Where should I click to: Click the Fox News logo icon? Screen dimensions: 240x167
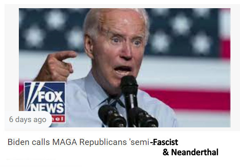pos(45,102)
